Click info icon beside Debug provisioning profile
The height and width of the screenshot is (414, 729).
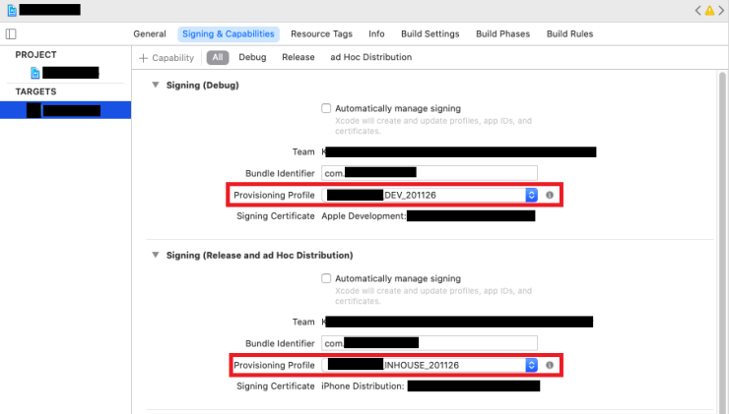point(550,196)
